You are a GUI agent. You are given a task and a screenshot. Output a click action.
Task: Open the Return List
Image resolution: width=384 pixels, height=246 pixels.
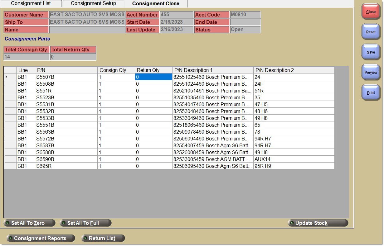(103, 238)
